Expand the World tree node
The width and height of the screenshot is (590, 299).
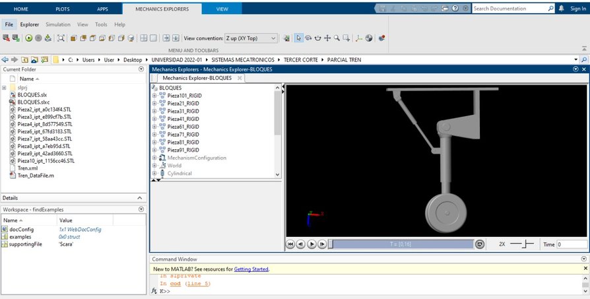click(154, 166)
